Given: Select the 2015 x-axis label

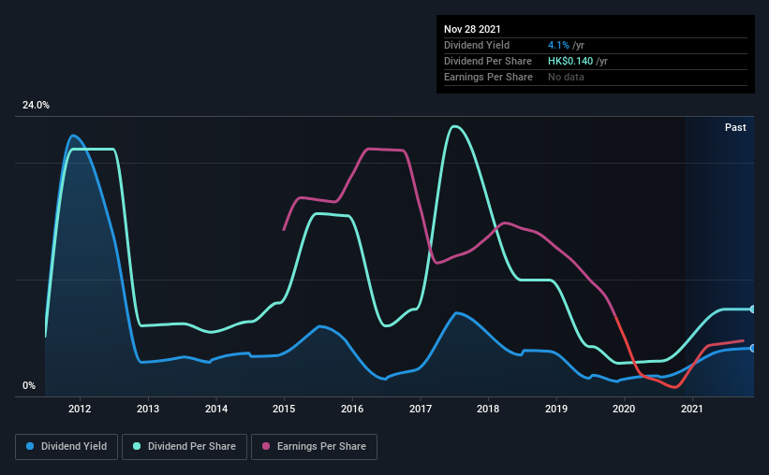Looking at the screenshot, I should click(284, 409).
